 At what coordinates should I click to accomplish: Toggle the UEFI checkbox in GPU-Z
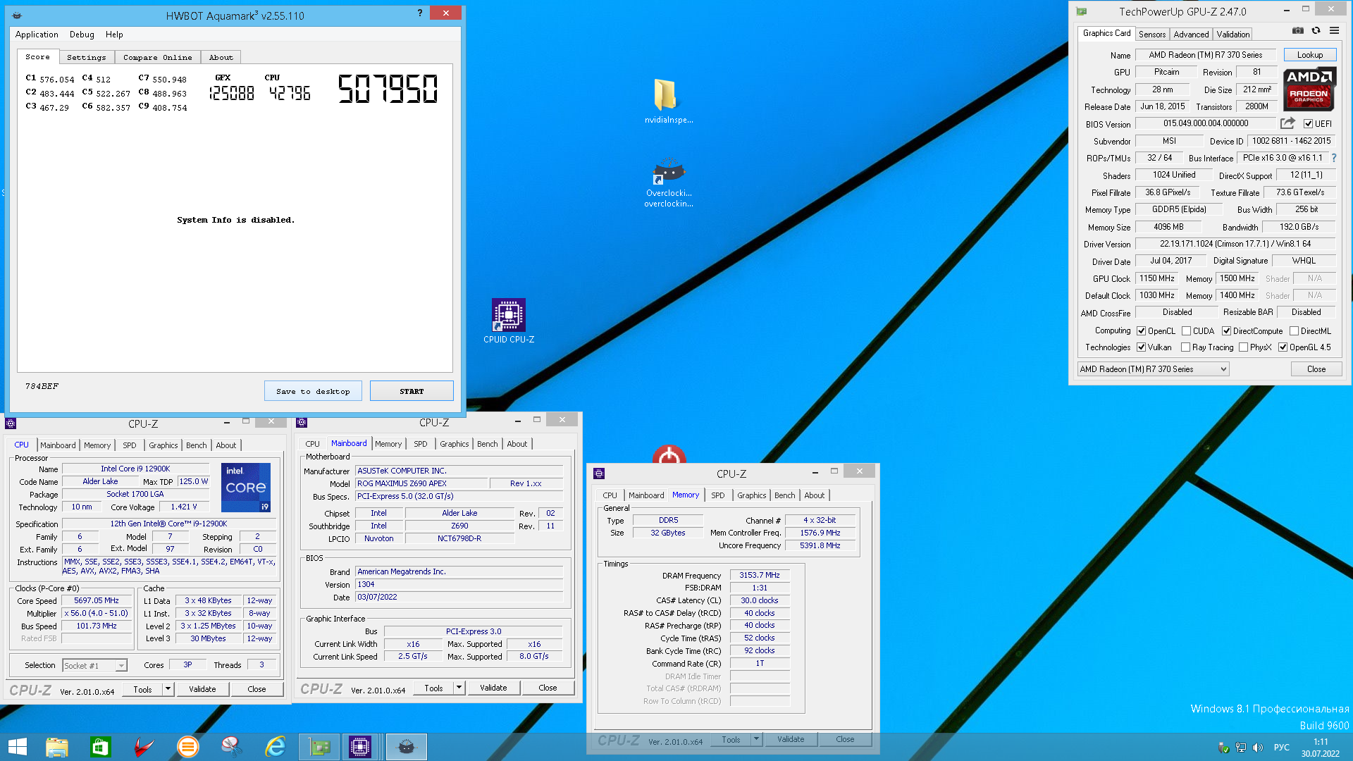pos(1308,124)
